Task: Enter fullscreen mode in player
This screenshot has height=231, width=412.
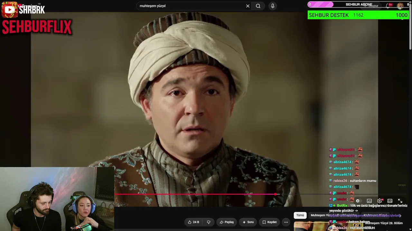Action: pyautogui.click(x=400, y=201)
